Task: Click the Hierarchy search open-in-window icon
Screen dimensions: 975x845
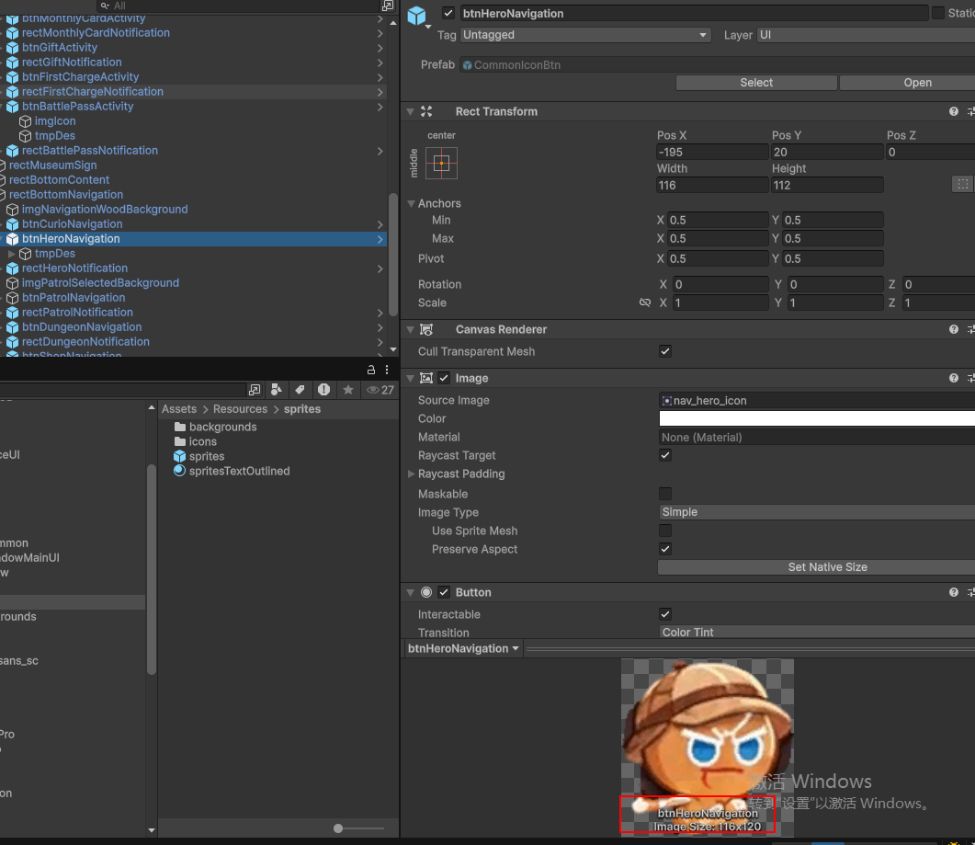Action: point(388,6)
